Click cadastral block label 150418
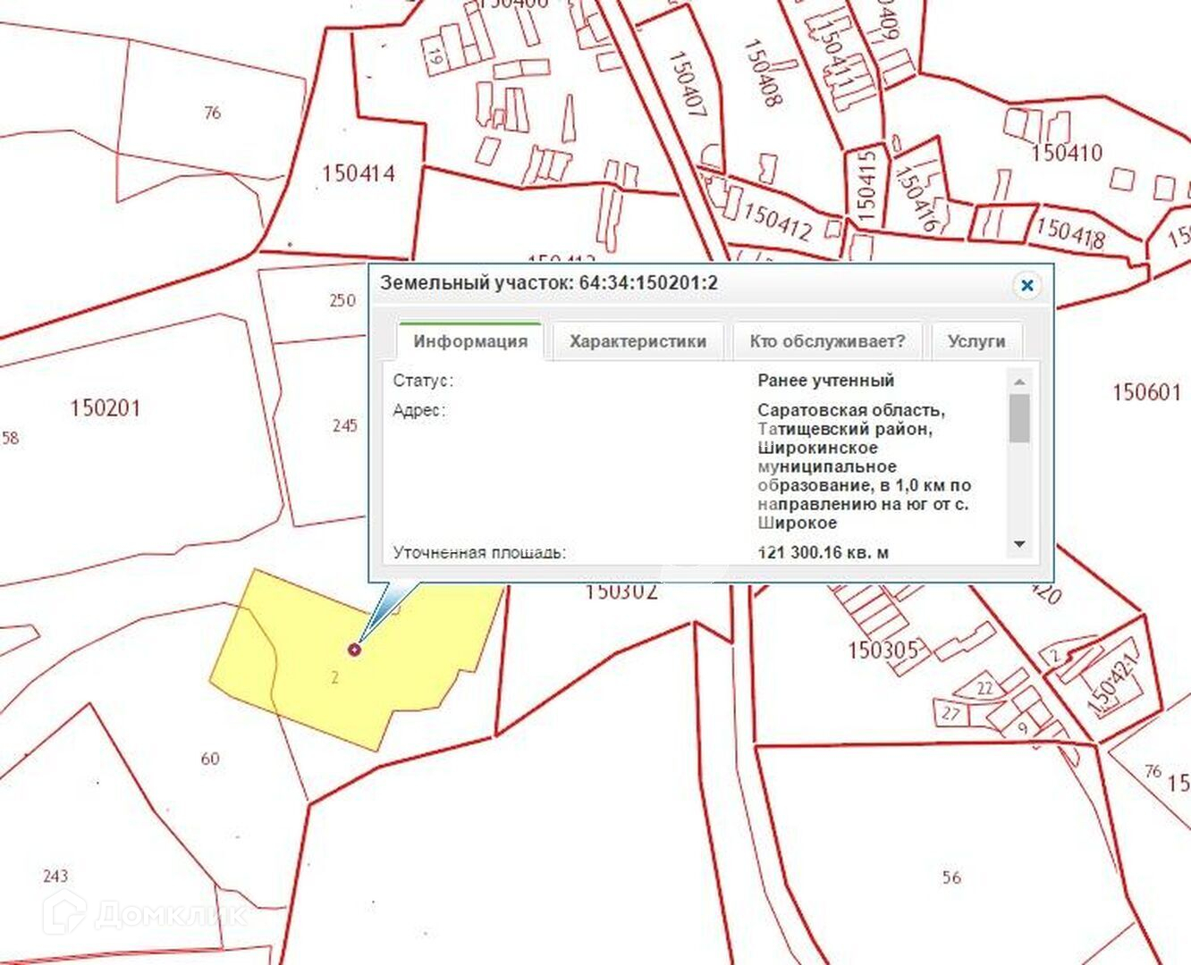Image resolution: width=1191 pixels, height=965 pixels. tap(1070, 231)
